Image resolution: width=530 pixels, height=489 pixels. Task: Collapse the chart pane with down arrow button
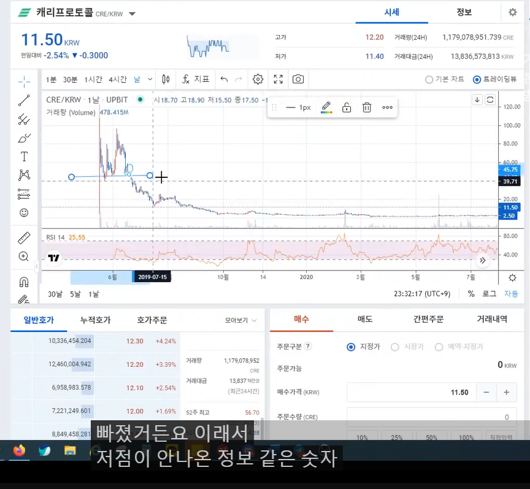[477, 100]
